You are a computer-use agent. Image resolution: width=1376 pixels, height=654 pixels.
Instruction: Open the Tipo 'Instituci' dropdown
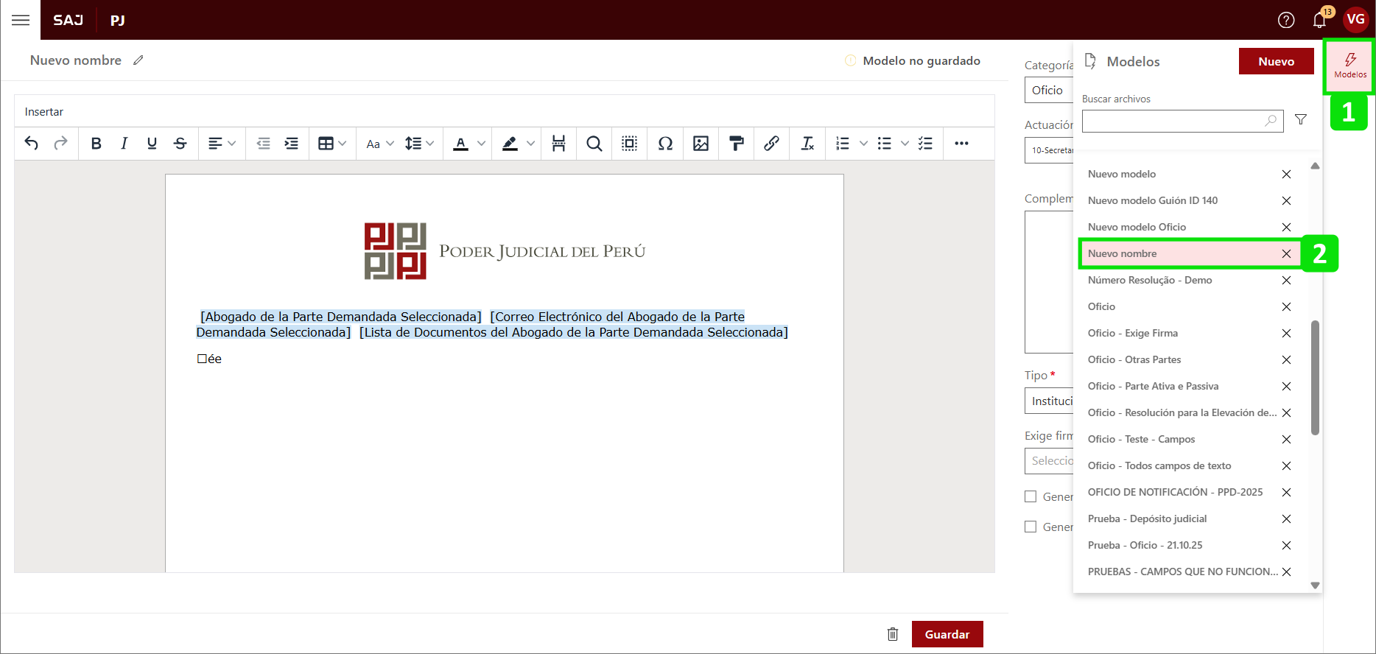[x=1049, y=401]
